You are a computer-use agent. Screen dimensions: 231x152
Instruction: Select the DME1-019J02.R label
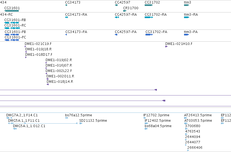(59, 60)
